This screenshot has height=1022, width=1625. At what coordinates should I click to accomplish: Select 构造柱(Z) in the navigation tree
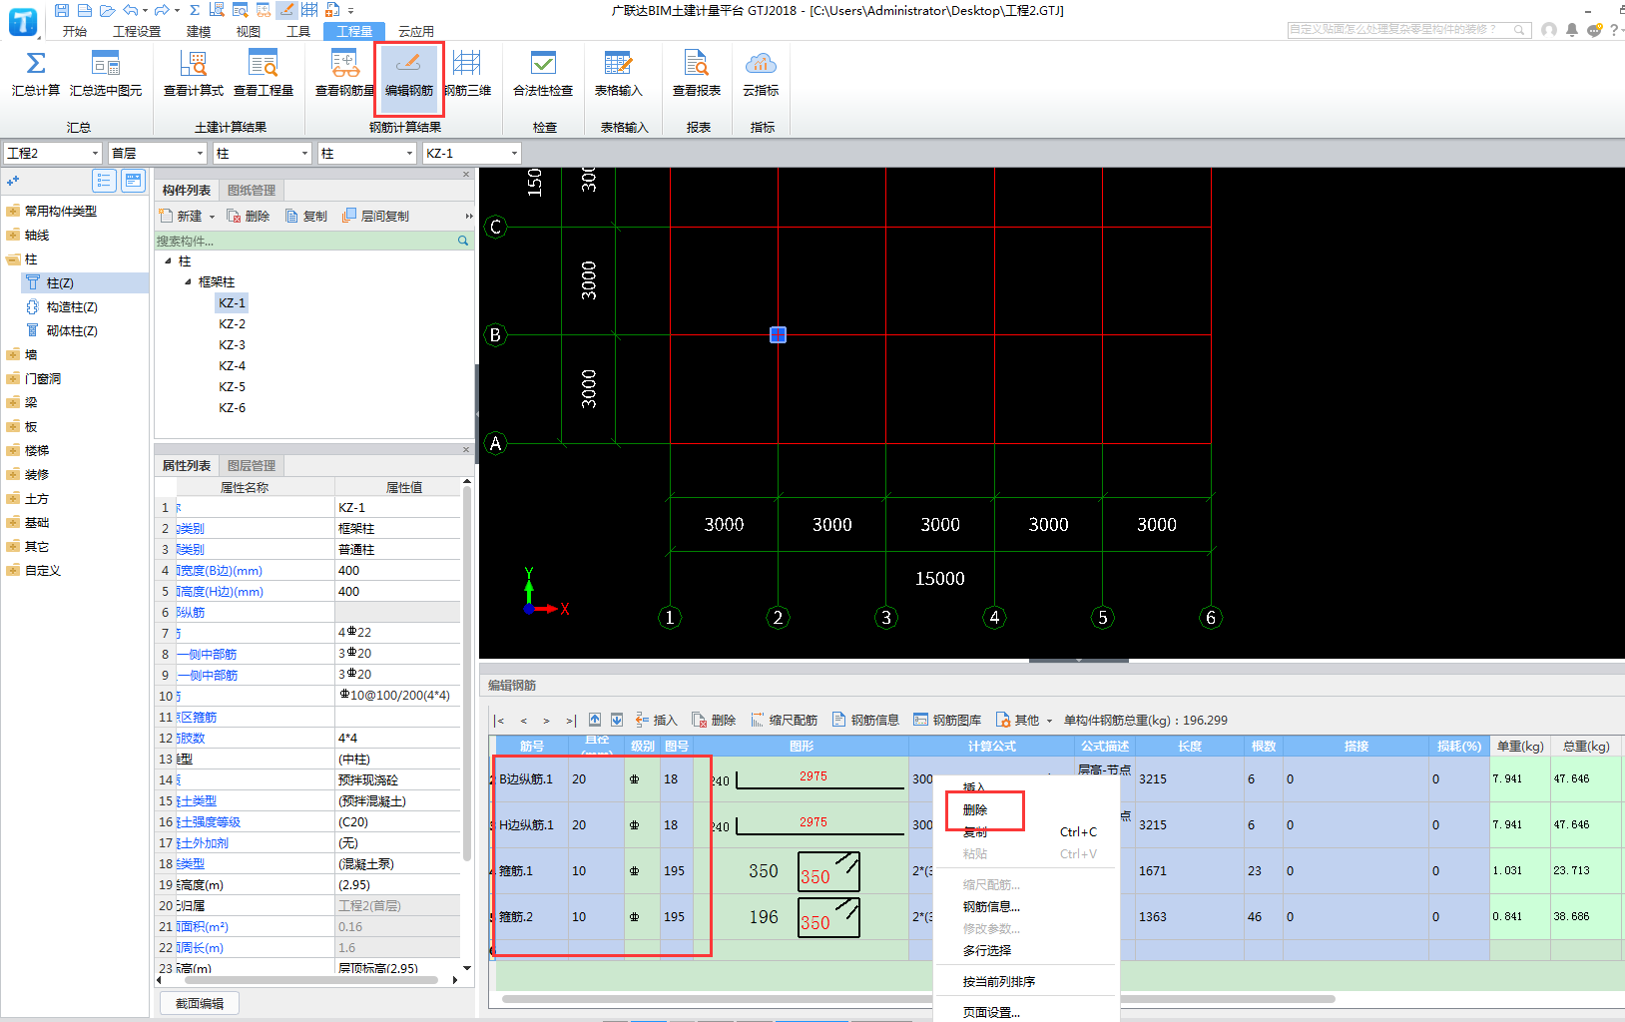[x=72, y=306]
